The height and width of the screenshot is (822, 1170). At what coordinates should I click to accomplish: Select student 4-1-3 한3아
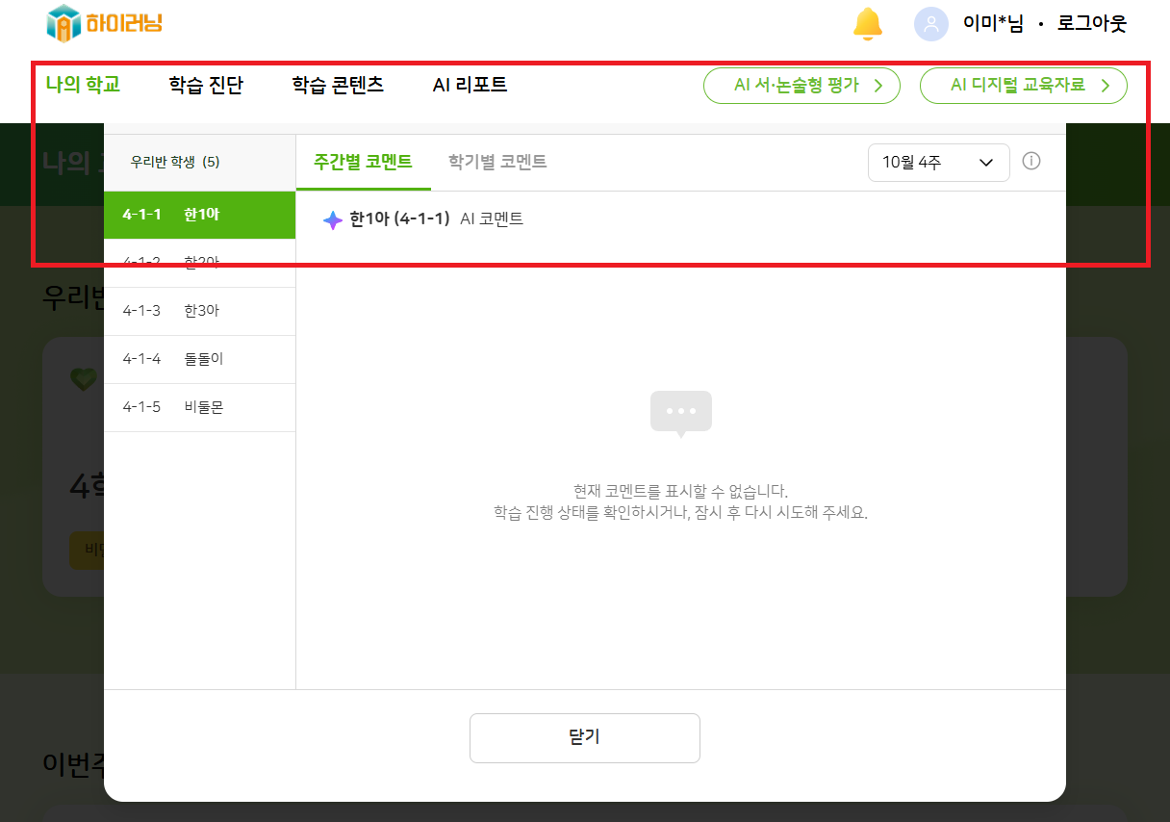click(199, 311)
